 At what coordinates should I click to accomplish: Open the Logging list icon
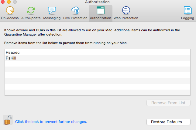[187, 10]
